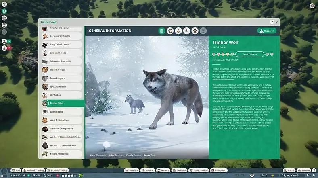Close the Timber Wolf Zoopedia window
Image resolution: width=318 pixels, height=178 pixels.
coord(276,22)
